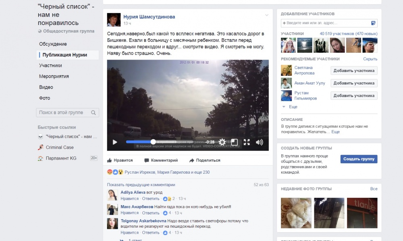This screenshot has height=241, width=403.
Task: Click the globe icon beside Общедоступная группа
Action: [40, 31]
